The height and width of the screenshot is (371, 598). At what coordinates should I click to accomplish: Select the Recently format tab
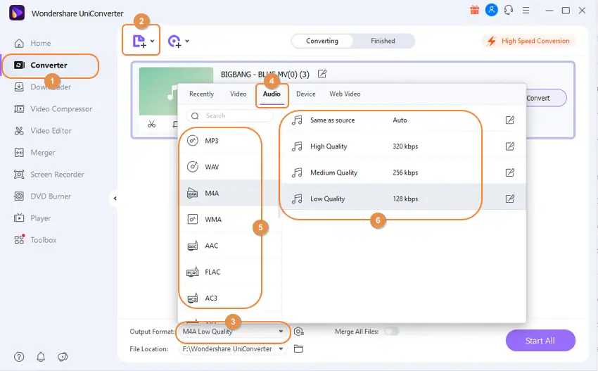[x=201, y=94]
